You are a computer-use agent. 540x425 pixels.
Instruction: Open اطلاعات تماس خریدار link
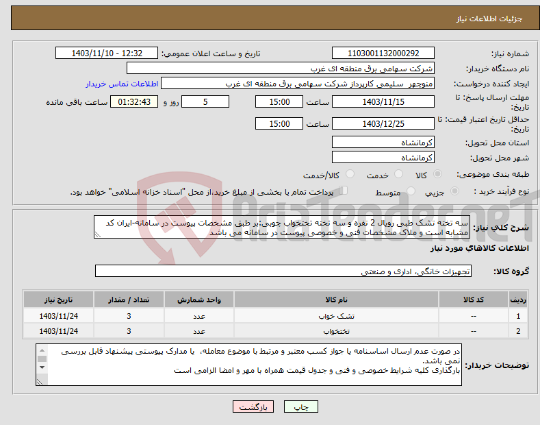[122, 84]
